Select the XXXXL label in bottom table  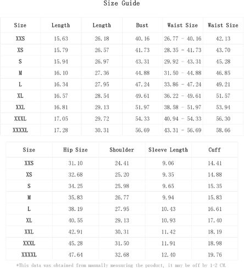(29, 255)
